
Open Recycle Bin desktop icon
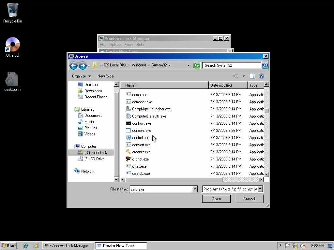point(13,13)
